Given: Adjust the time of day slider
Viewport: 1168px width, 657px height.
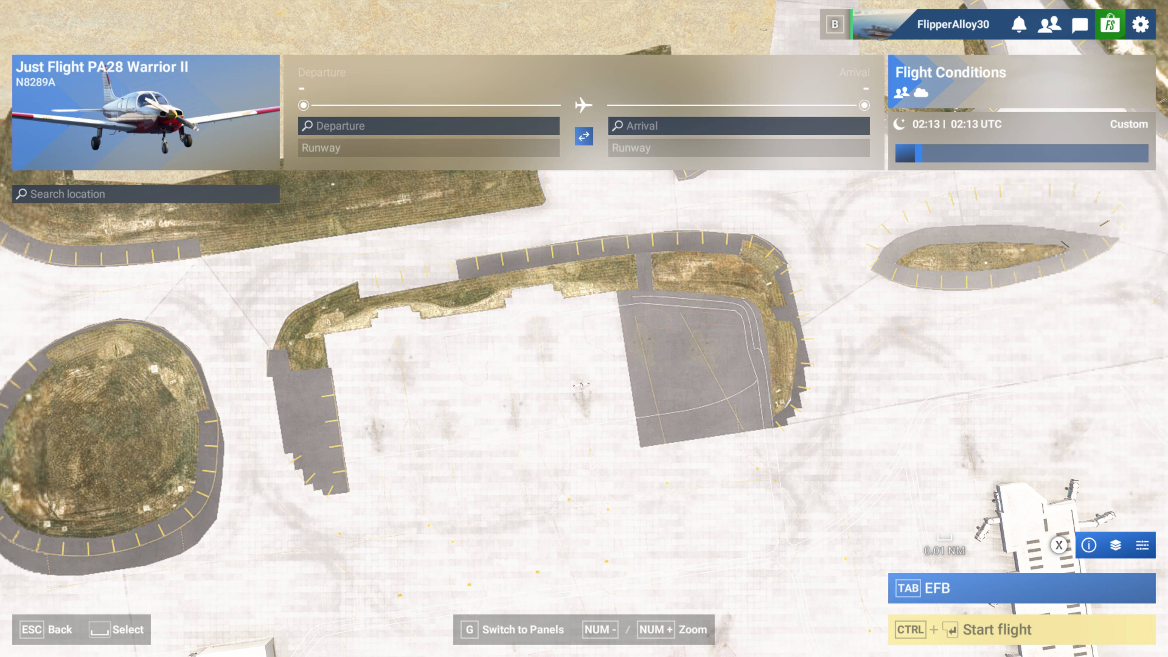Looking at the screenshot, I should (x=919, y=153).
